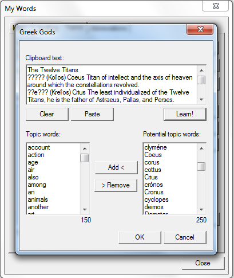Select 'cottus' in Potential topic words
The width and height of the screenshot is (234, 278).
tap(170, 170)
